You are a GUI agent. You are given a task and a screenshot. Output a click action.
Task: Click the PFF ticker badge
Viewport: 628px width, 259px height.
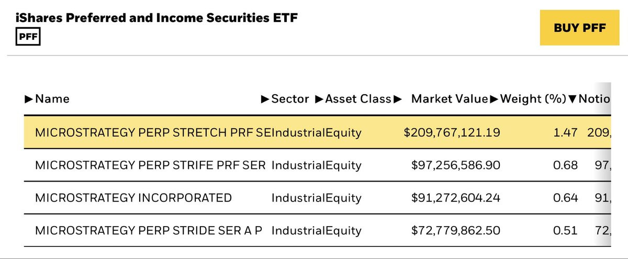pyautogui.click(x=28, y=38)
